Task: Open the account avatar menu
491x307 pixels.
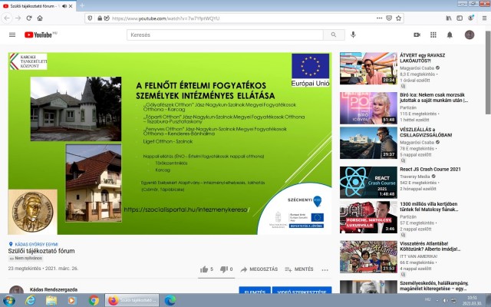Action: (x=470, y=35)
